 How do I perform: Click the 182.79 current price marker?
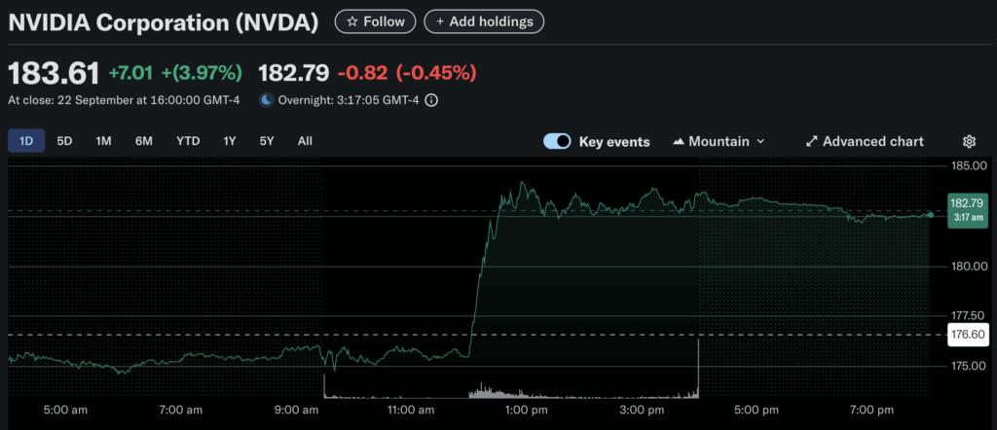point(964,210)
